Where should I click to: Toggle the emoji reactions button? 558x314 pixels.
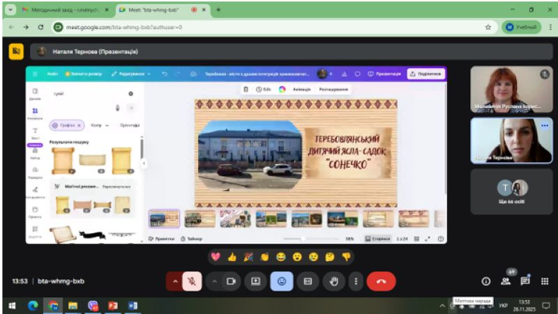282,281
